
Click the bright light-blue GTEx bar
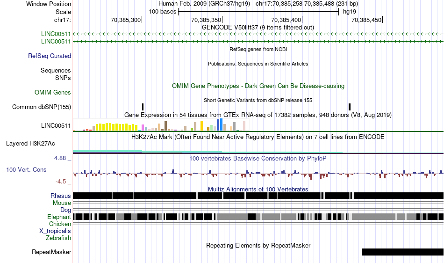tap(222, 124)
